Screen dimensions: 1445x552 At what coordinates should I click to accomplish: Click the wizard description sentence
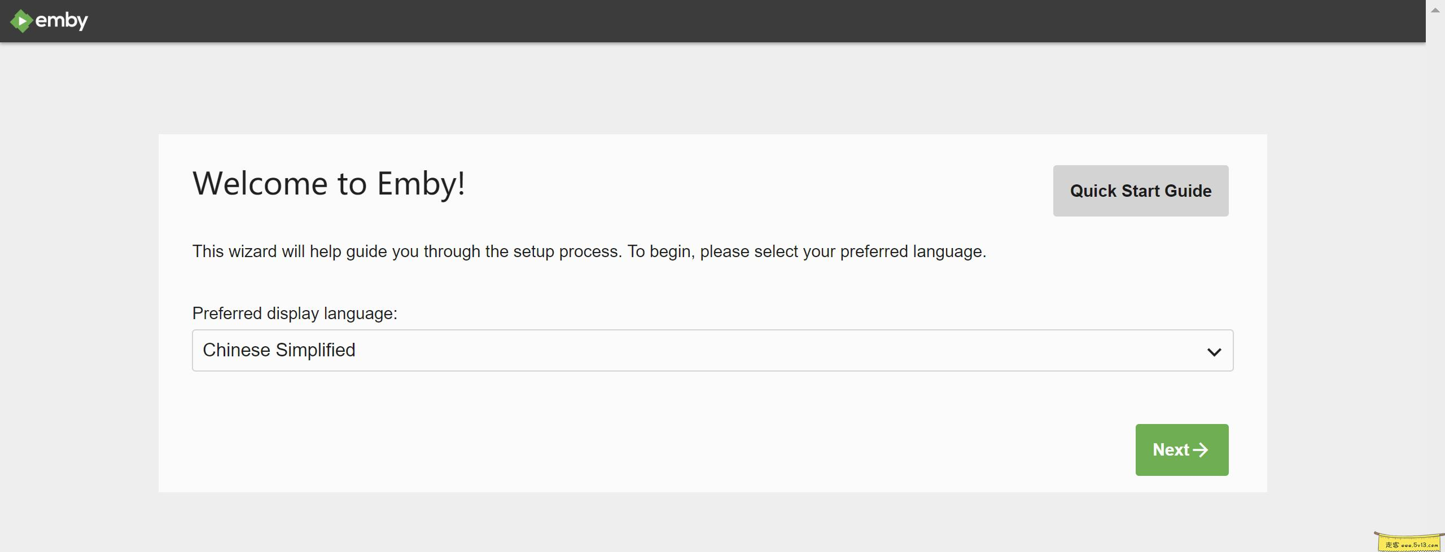tap(589, 251)
